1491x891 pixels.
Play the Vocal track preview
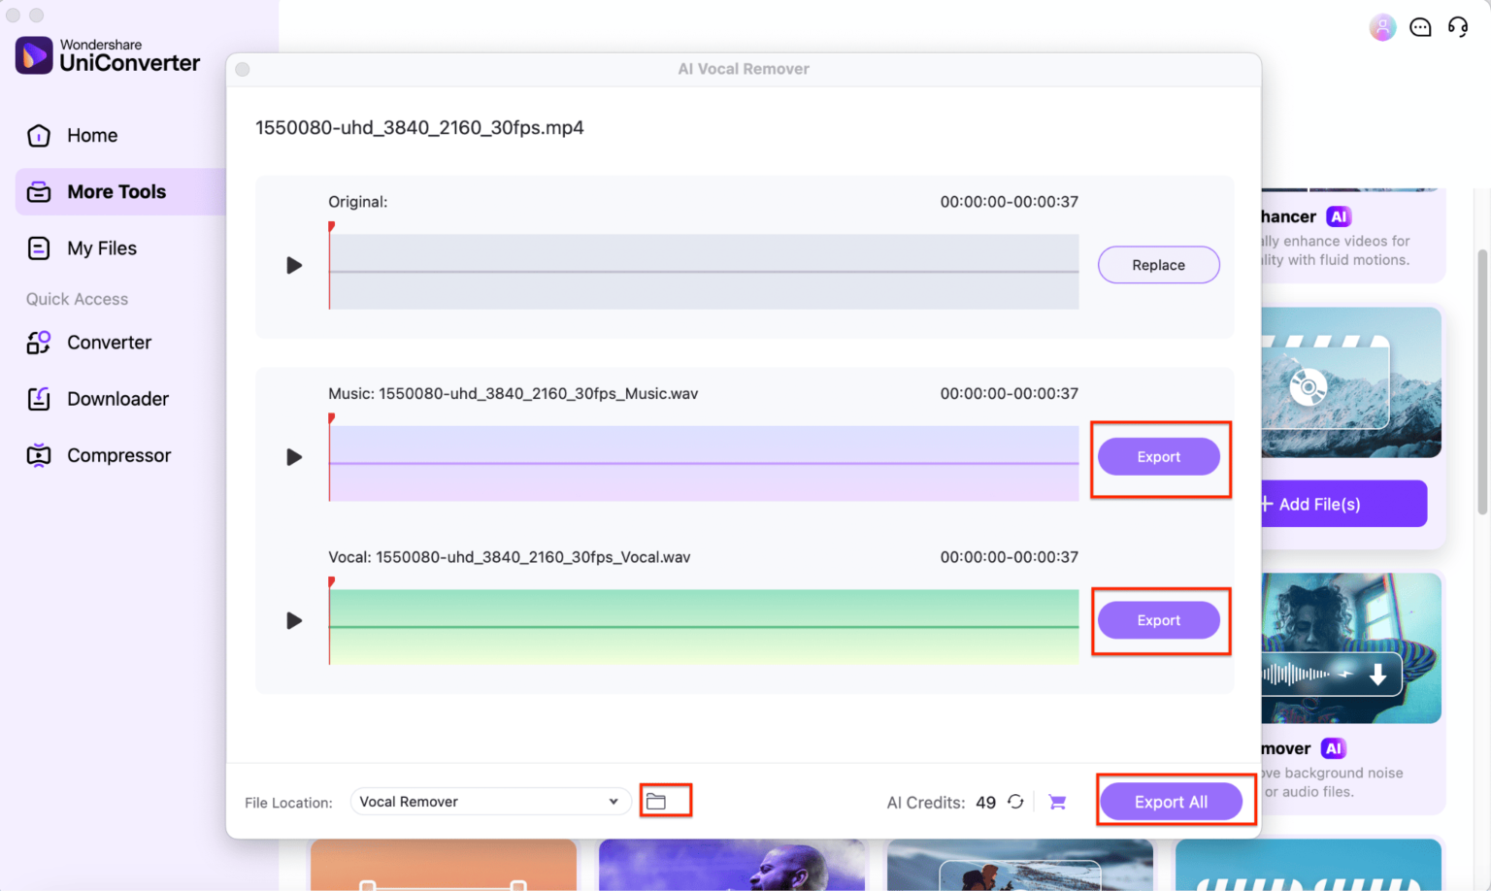[294, 620]
